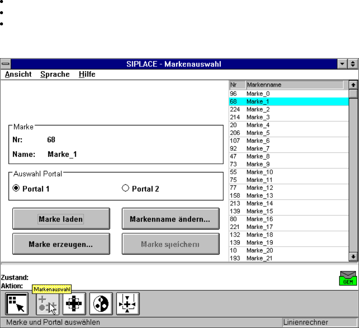Viewport: 359px width, 328px height.
Task: Select row Marke_5 in the list
Action: pyautogui.click(x=289, y=133)
